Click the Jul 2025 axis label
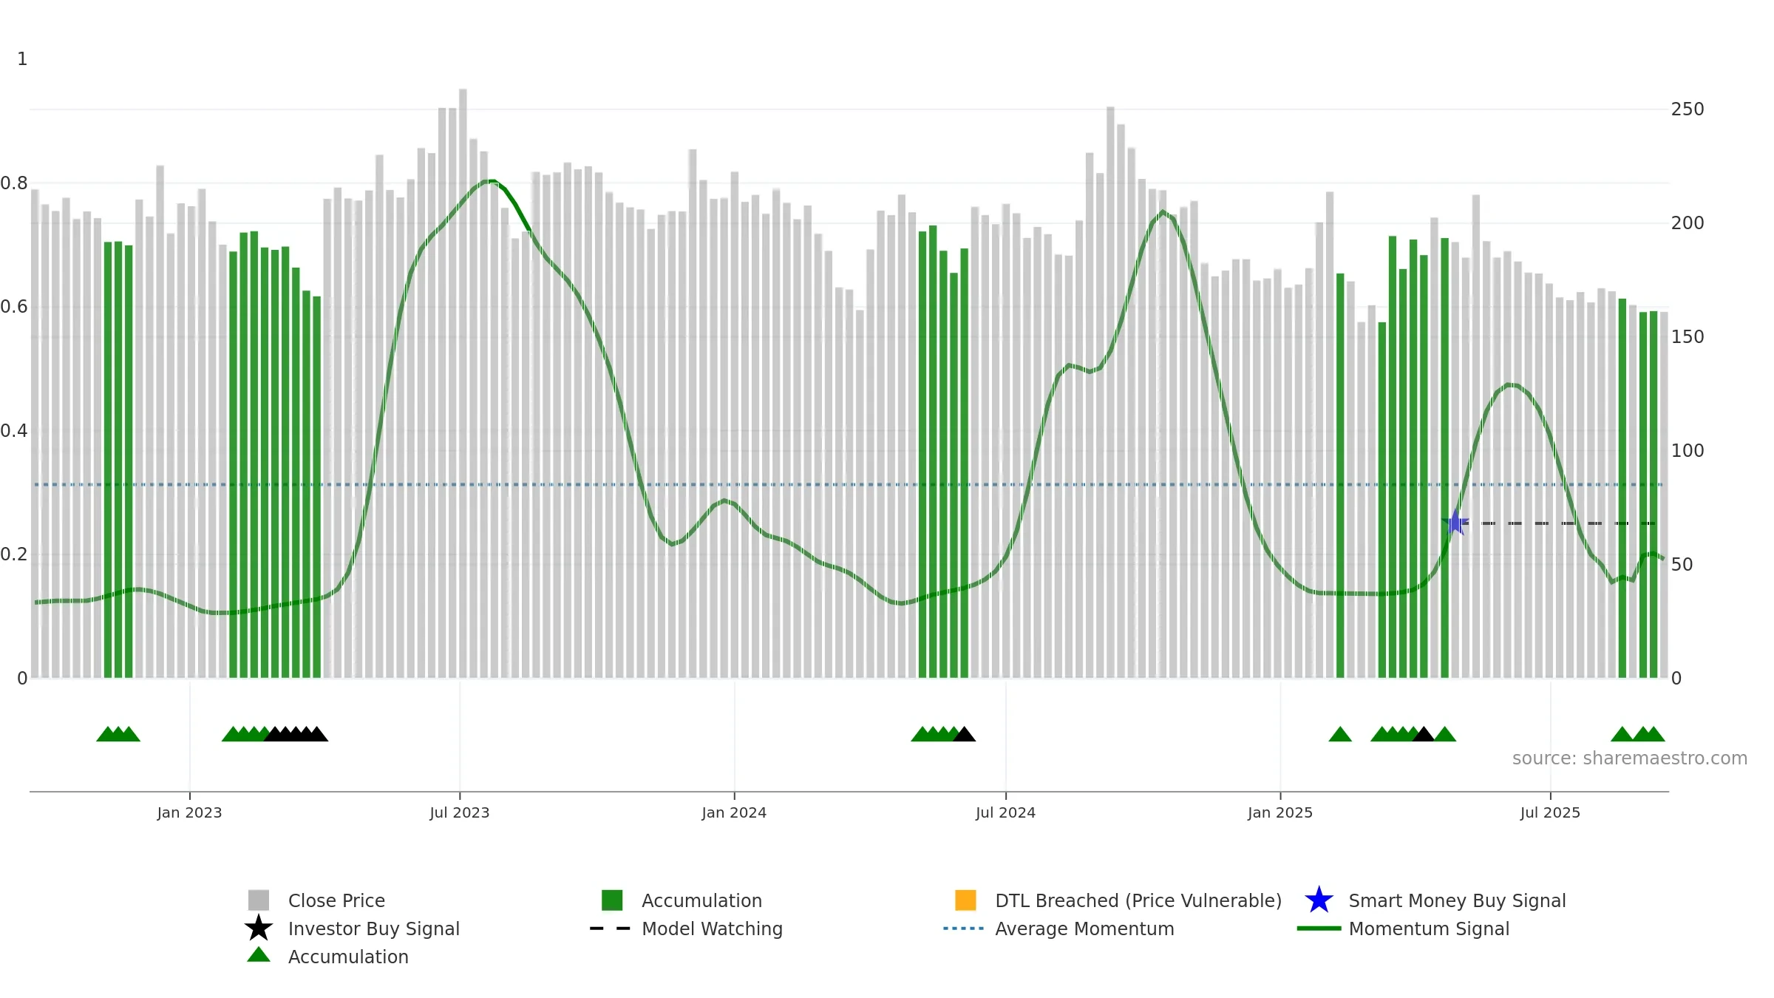The width and height of the screenshot is (1774, 998). click(x=1550, y=813)
